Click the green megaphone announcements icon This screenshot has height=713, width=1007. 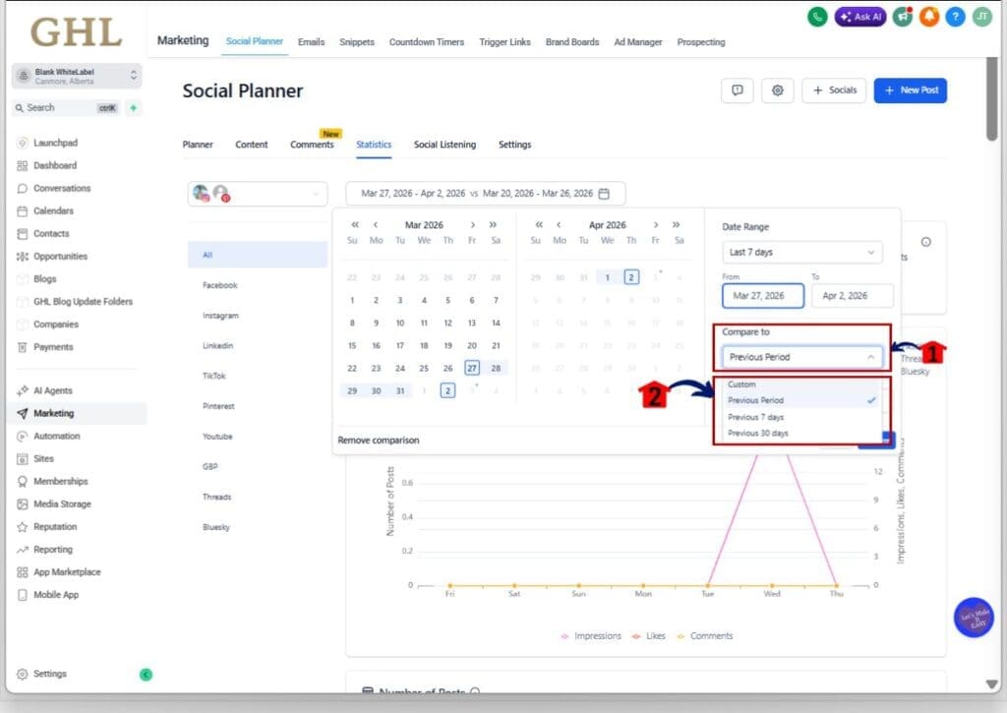point(903,17)
